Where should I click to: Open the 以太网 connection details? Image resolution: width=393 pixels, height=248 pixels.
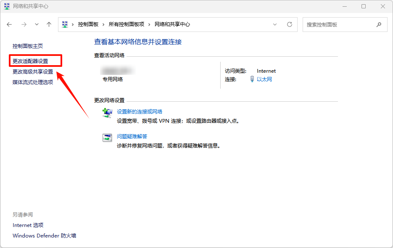(265, 79)
